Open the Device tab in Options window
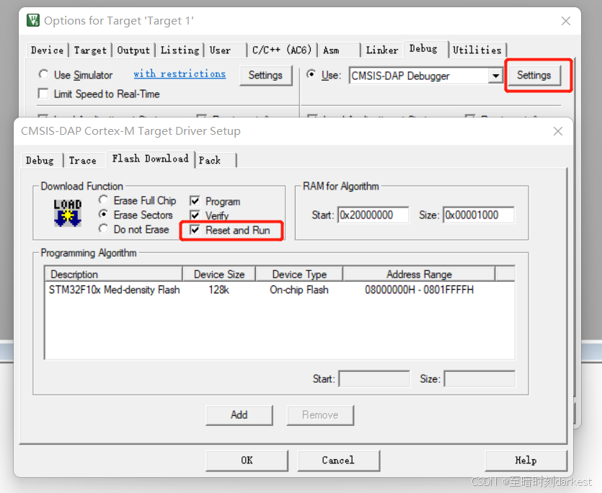This screenshot has height=493, width=602. click(x=48, y=50)
